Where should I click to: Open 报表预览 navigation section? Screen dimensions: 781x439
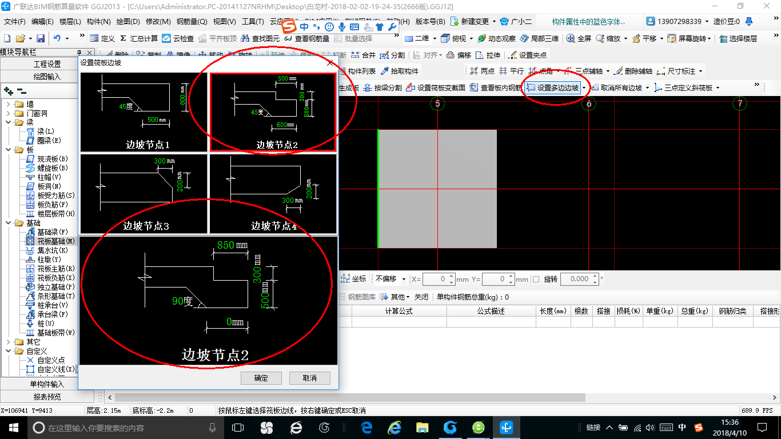(47, 397)
